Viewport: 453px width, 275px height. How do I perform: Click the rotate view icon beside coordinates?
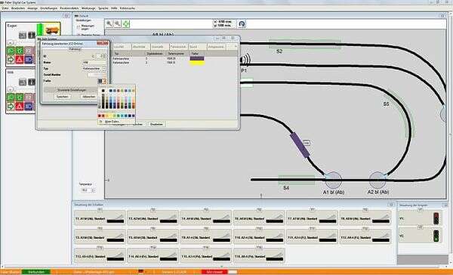click(x=242, y=23)
